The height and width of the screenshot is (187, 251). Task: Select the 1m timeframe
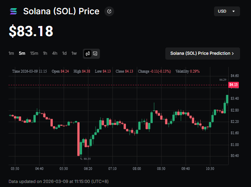(x=11, y=53)
